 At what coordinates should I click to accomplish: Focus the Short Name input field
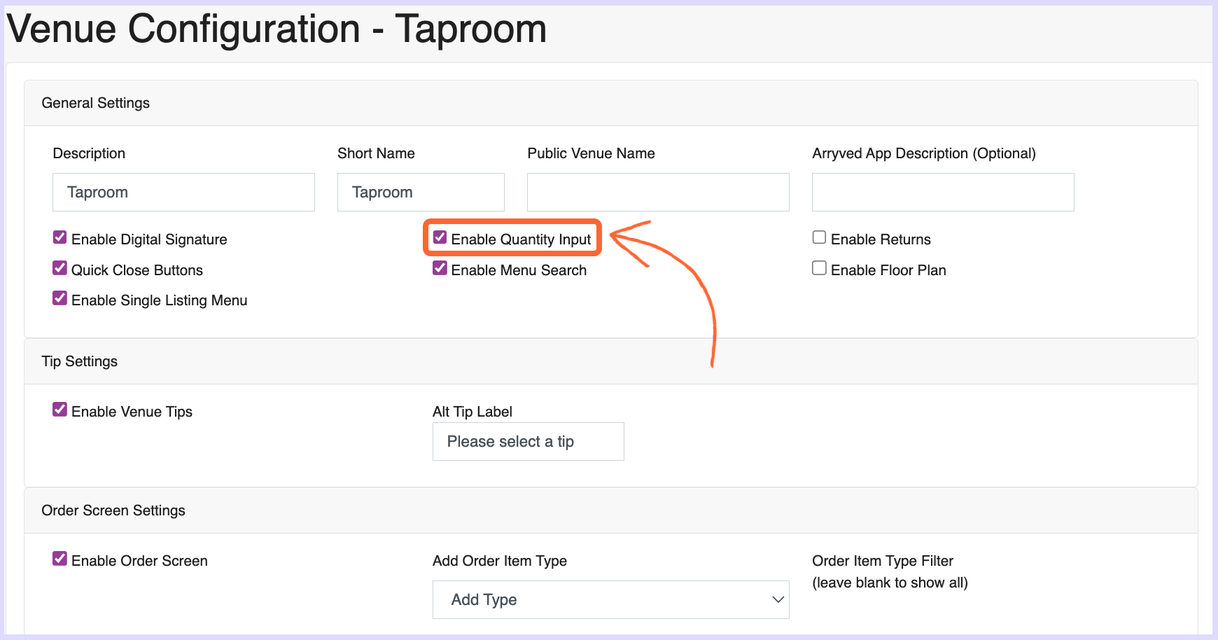tap(421, 193)
